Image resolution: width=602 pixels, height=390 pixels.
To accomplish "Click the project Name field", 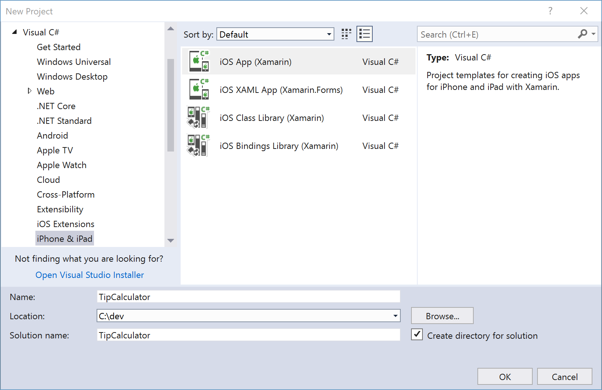I will (x=248, y=297).
